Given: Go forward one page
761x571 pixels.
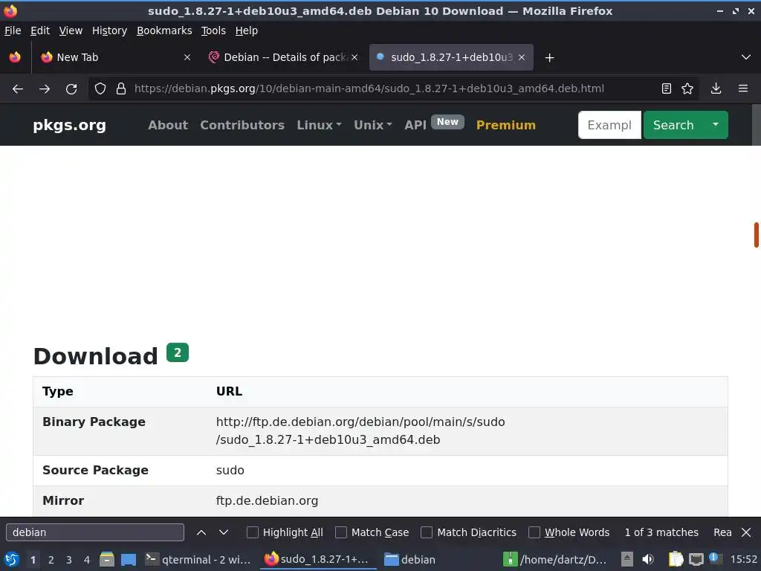Looking at the screenshot, I should coord(45,88).
